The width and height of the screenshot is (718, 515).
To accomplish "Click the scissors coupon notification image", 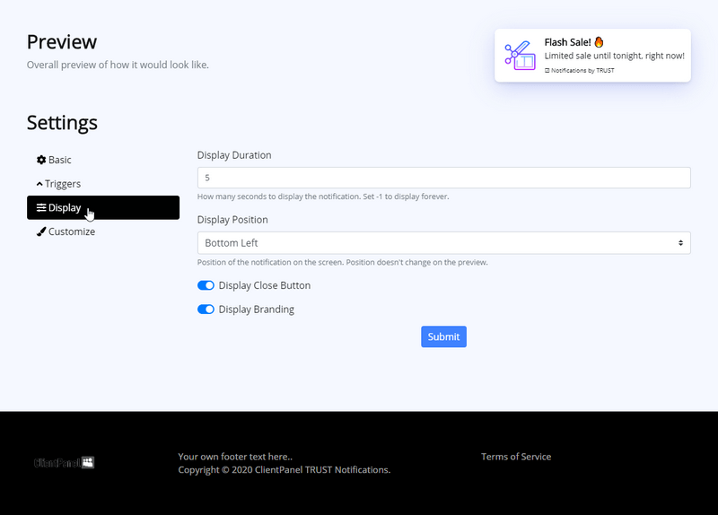I will [520, 56].
